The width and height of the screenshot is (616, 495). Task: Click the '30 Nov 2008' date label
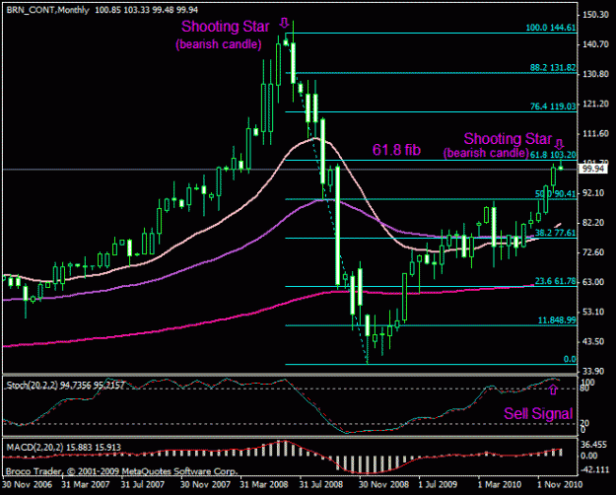383,484
